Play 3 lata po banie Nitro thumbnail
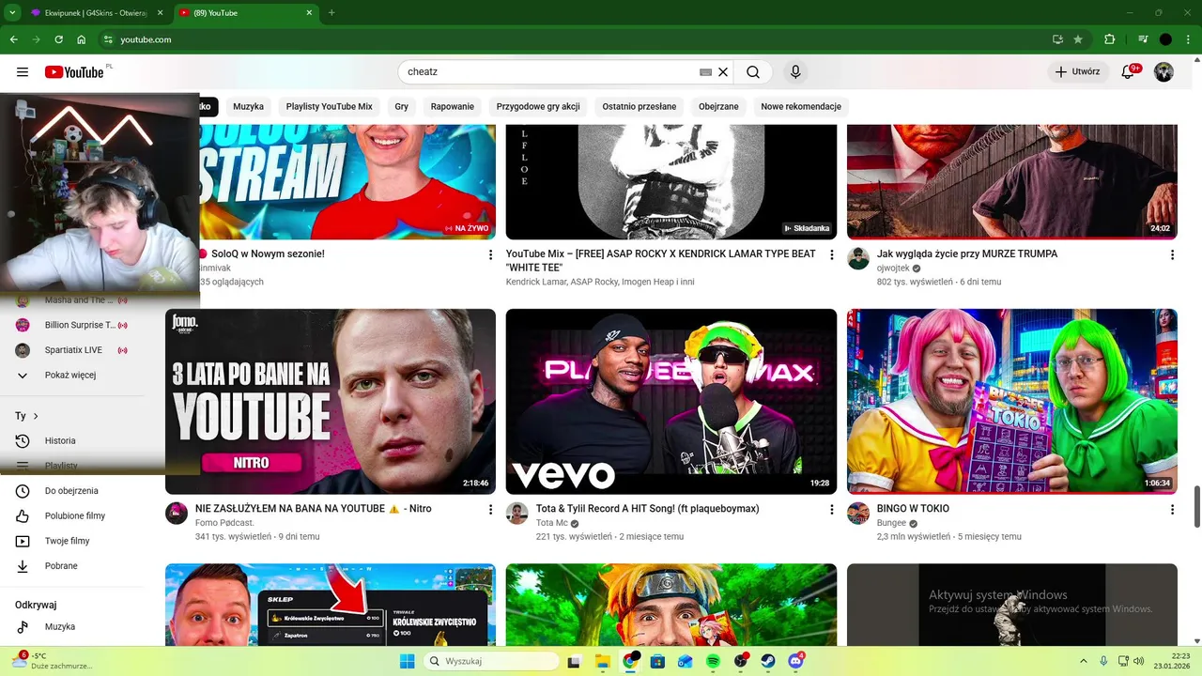The width and height of the screenshot is (1202, 676). click(x=331, y=402)
